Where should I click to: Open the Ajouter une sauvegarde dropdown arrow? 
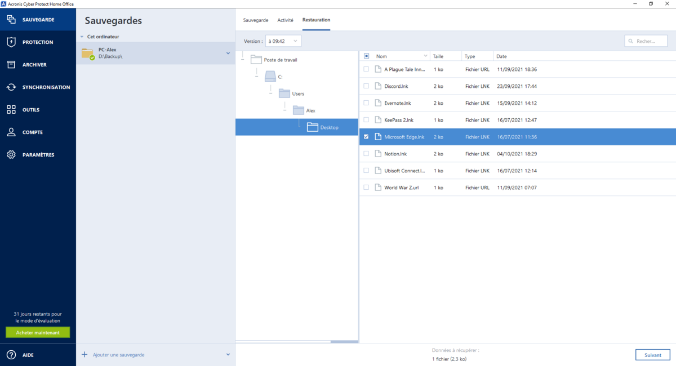point(228,355)
